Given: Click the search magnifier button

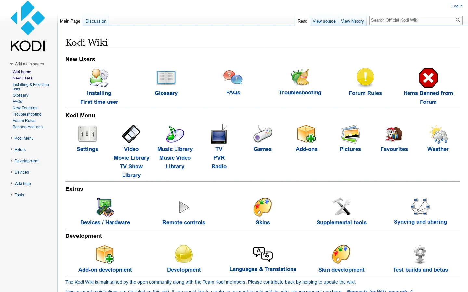Looking at the screenshot, I should [458, 20].
